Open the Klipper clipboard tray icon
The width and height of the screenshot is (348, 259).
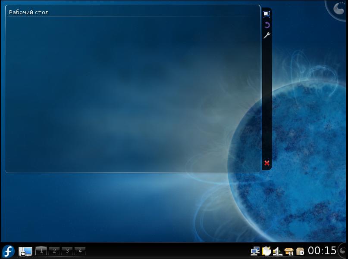pos(266,251)
